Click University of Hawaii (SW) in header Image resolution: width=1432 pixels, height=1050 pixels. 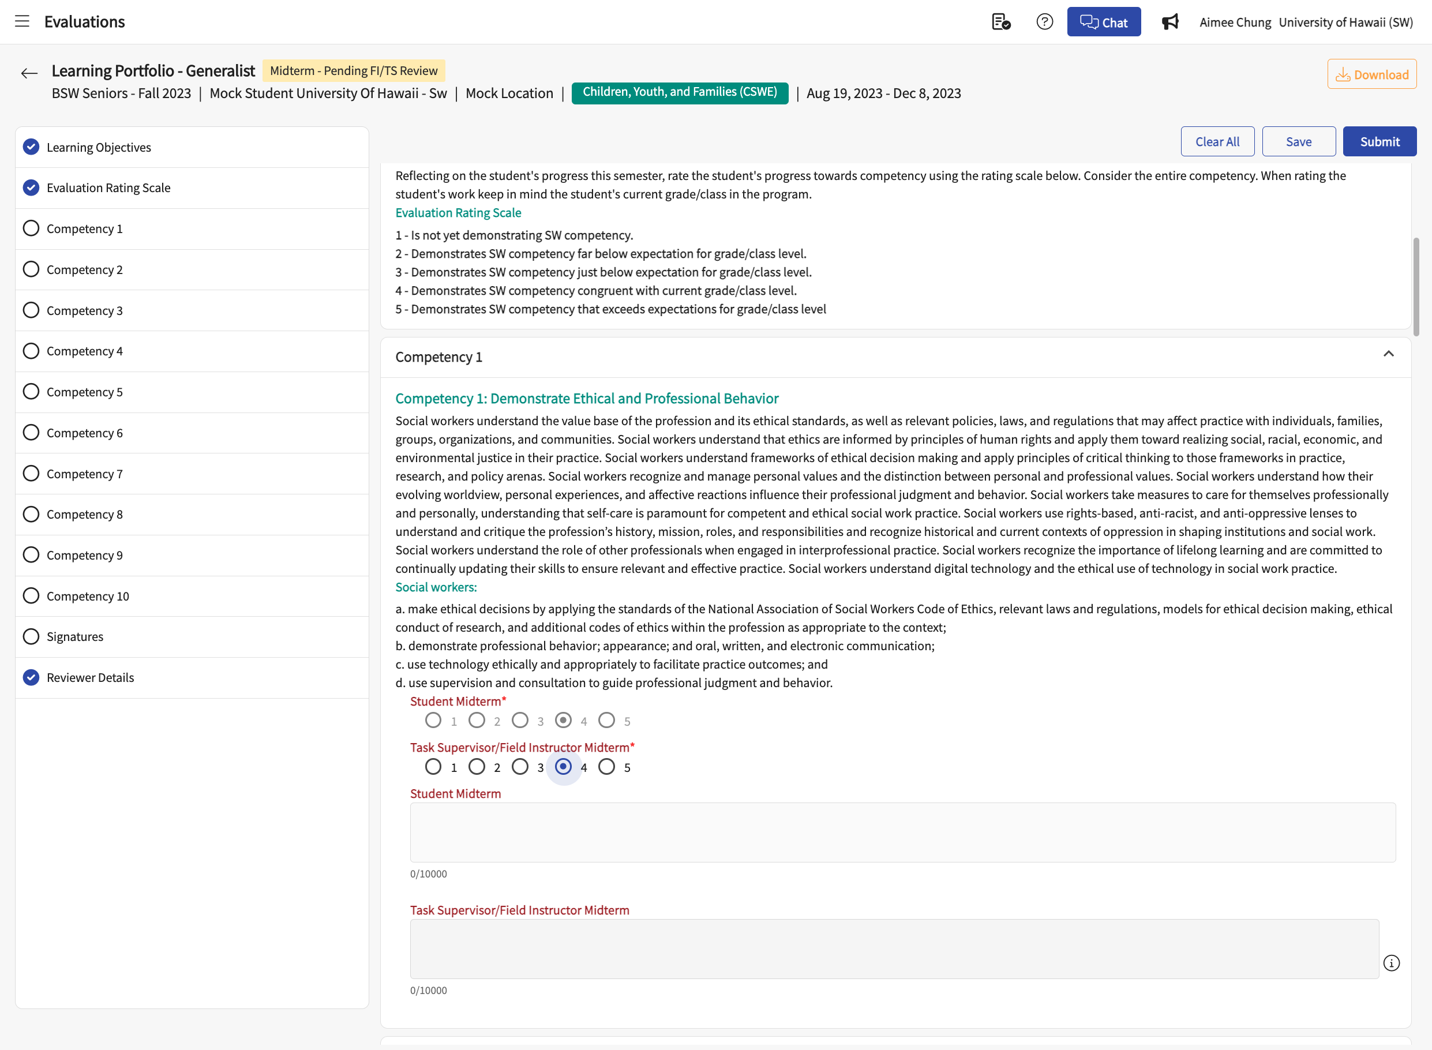[x=1345, y=22]
